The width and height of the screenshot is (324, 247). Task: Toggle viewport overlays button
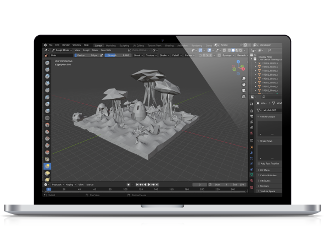click(209, 50)
